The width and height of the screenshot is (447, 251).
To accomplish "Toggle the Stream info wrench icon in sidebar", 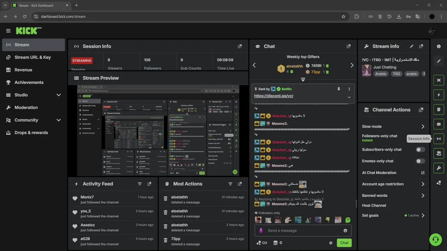I will [439, 168].
